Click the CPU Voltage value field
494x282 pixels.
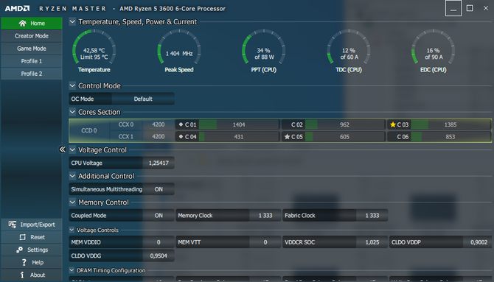coord(159,163)
